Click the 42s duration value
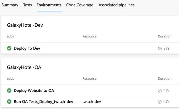 [166, 91]
